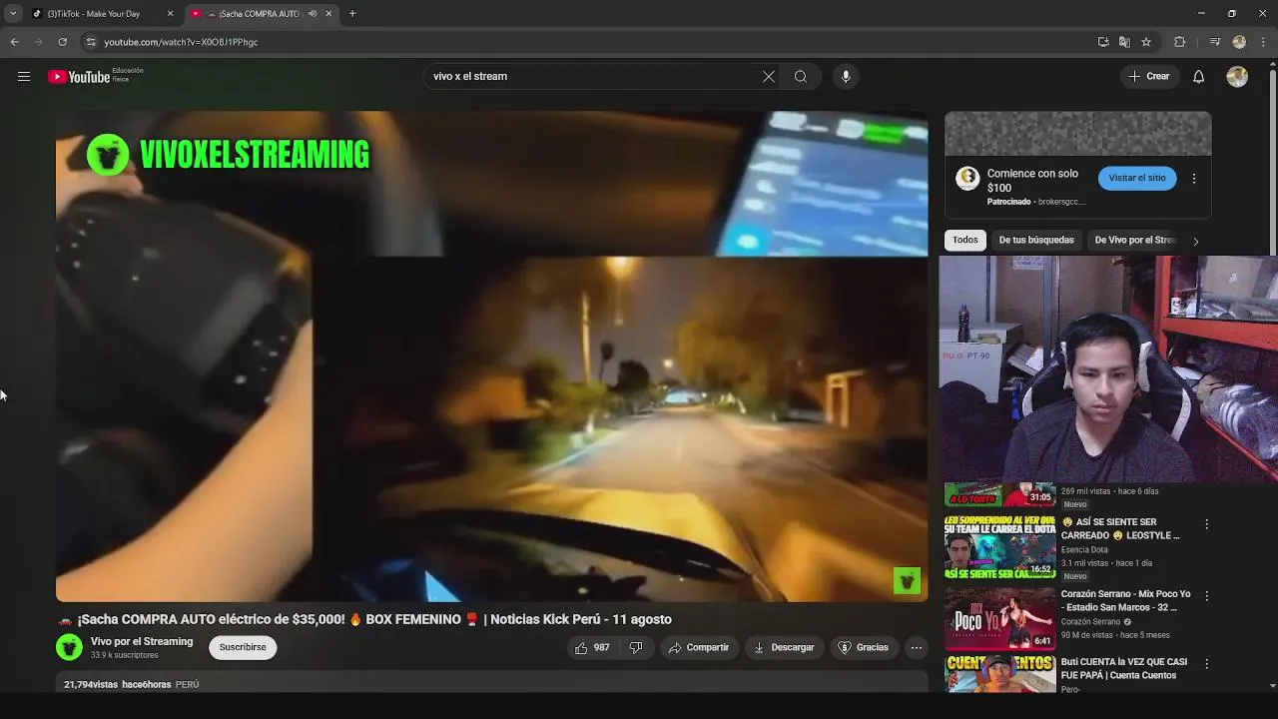Image resolution: width=1278 pixels, height=719 pixels.
Task: Click the green channel watermark in player
Action: click(x=907, y=580)
